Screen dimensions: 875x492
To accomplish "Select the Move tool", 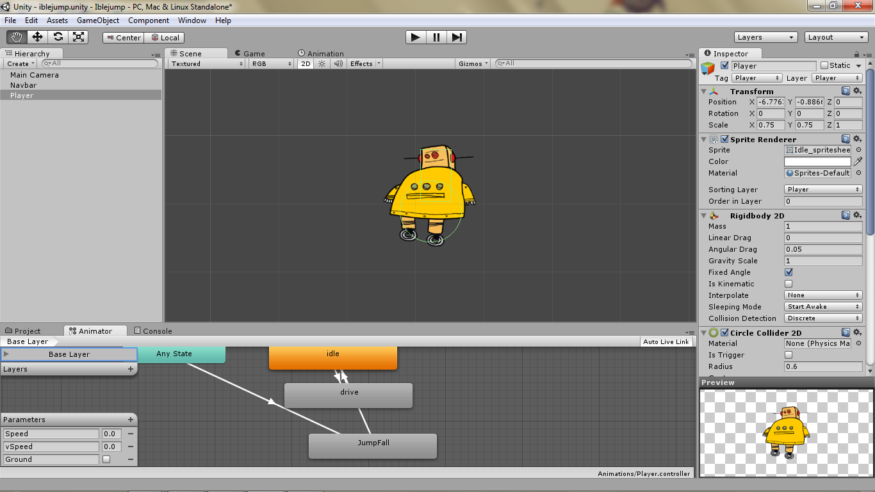I will 37,37.
